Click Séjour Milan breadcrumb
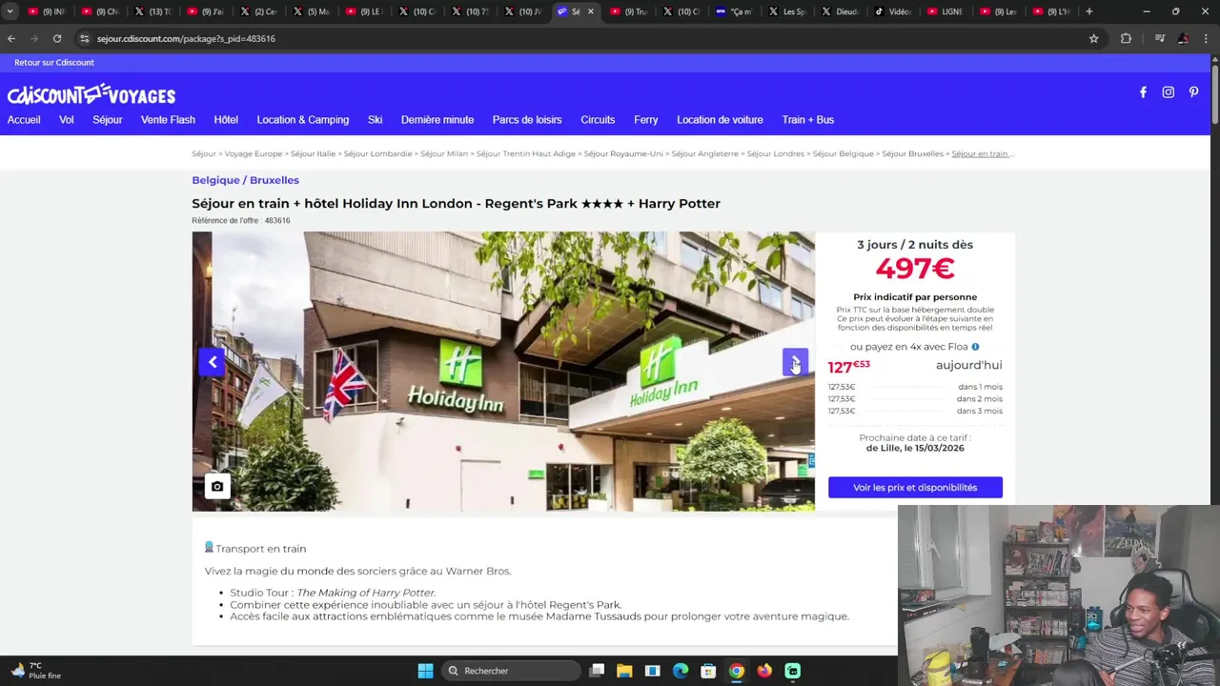The image size is (1220, 686). tap(444, 153)
